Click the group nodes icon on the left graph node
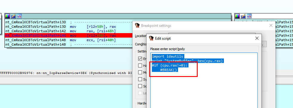 19,16
